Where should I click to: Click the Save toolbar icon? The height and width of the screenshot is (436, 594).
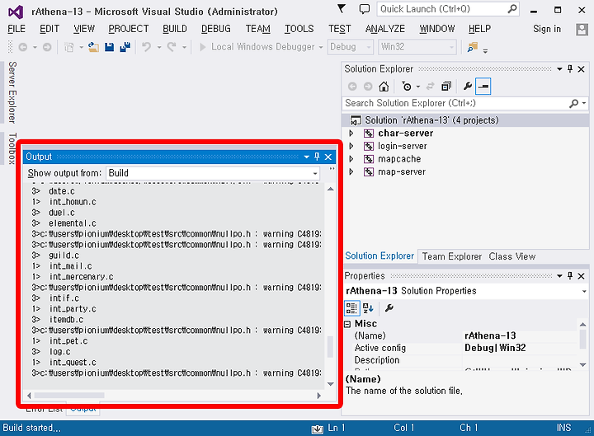coord(110,47)
